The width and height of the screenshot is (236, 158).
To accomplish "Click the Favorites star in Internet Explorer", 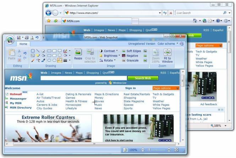I will 49,21.
